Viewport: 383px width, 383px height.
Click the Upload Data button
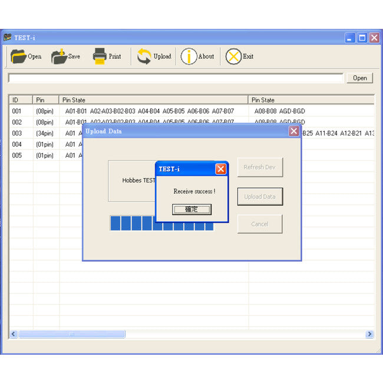[260, 197]
